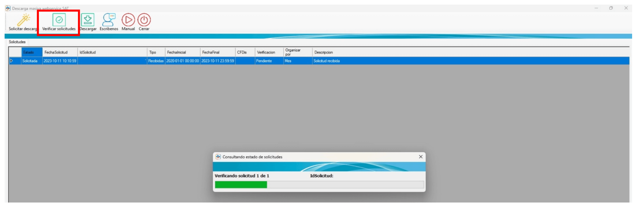637x208 pixels.
Task: Click the Cerrar power icon
Action: coord(144,20)
